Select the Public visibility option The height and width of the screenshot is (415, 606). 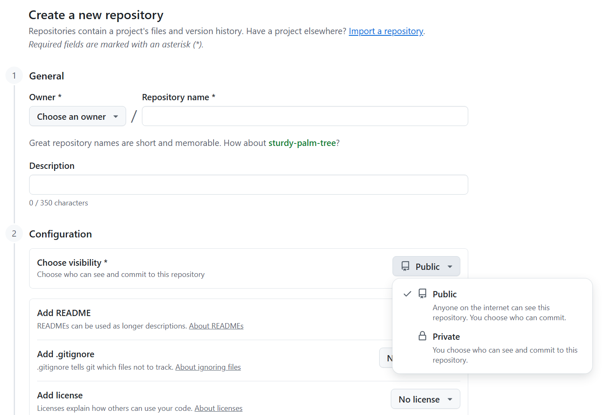pyautogui.click(x=445, y=294)
